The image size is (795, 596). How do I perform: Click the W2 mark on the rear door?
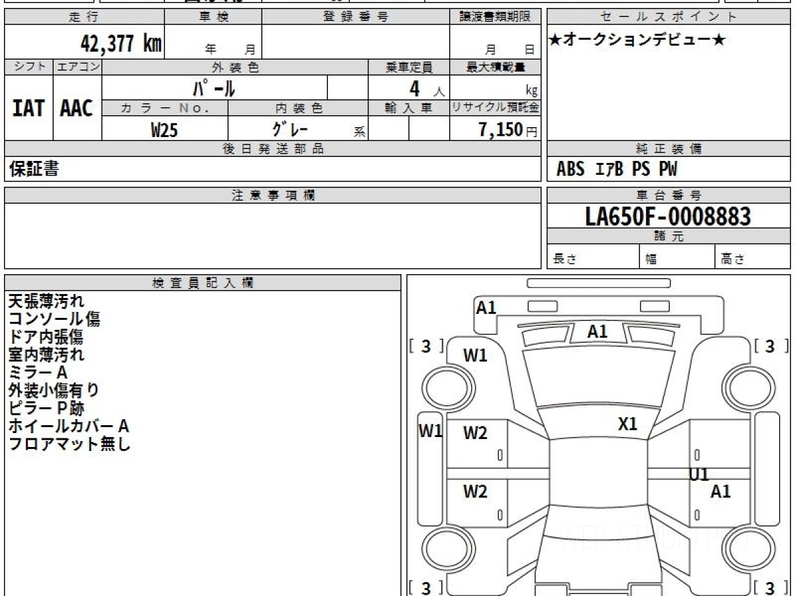tap(475, 491)
